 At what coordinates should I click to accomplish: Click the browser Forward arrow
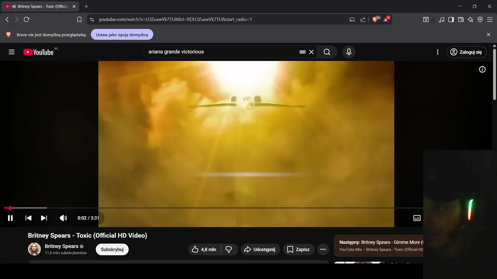[17, 19]
